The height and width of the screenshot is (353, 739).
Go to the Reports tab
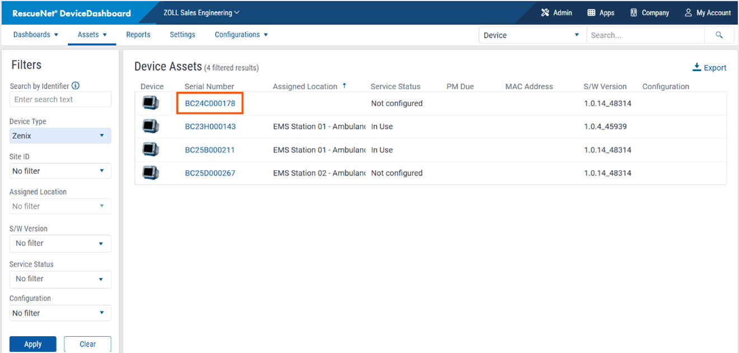click(x=138, y=35)
